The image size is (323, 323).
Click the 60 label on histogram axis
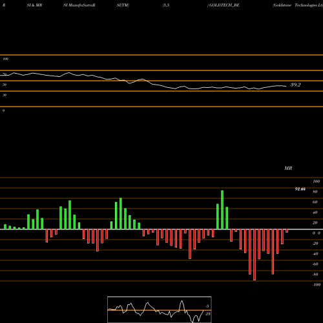click(x=315, y=202)
